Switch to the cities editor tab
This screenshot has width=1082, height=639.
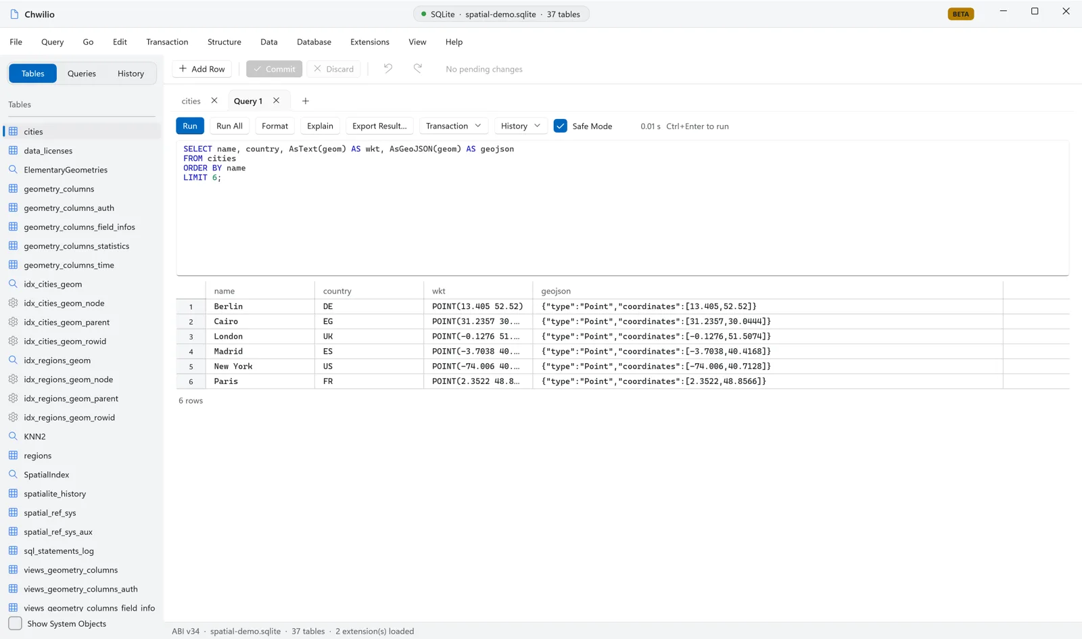191,101
